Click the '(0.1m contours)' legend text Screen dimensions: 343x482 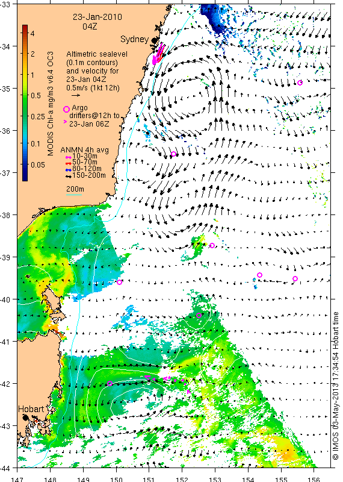point(92,63)
